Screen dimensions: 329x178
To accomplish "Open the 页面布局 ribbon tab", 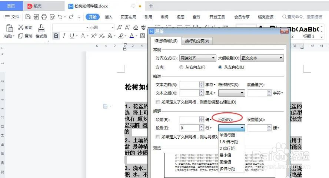I will pyautogui.click(x=128, y=17).
